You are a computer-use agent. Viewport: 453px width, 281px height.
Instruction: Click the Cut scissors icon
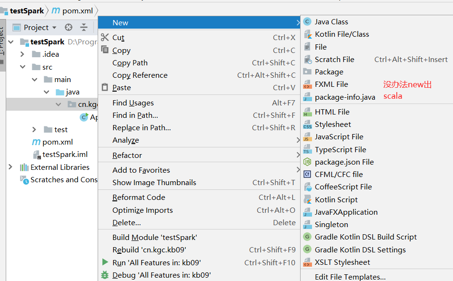tap(105, 37)
